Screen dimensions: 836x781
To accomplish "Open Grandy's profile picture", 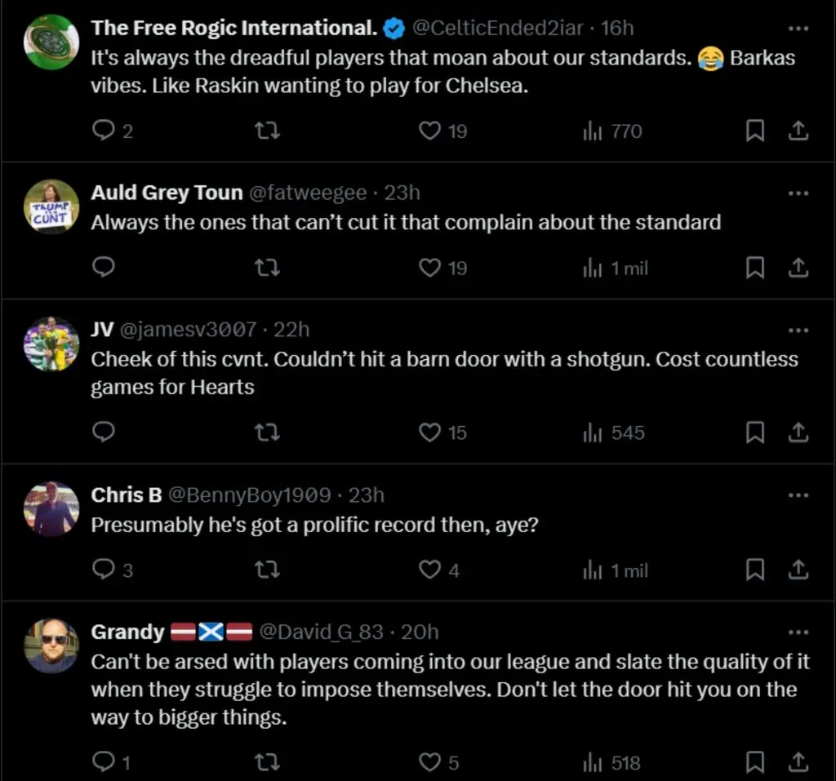I will tap(51, 646).
